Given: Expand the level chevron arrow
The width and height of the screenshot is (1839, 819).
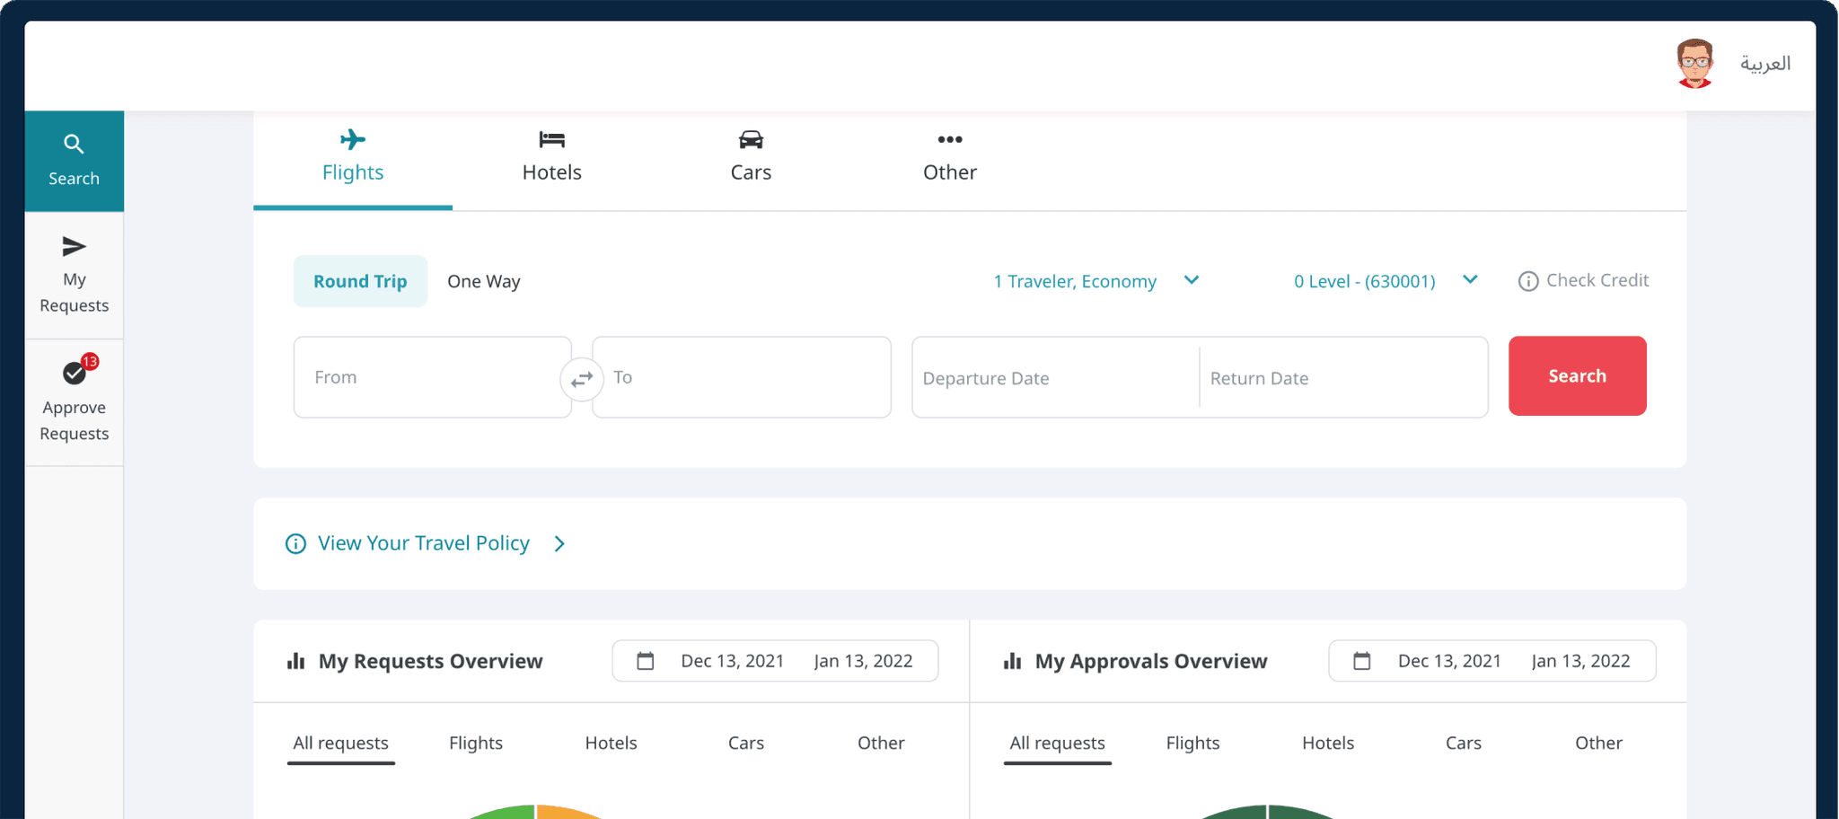Looking at the screenshot, I should click(1470, 280).
